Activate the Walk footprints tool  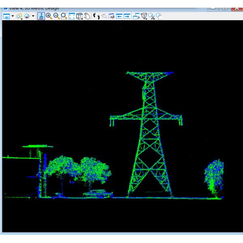[96, 15]
